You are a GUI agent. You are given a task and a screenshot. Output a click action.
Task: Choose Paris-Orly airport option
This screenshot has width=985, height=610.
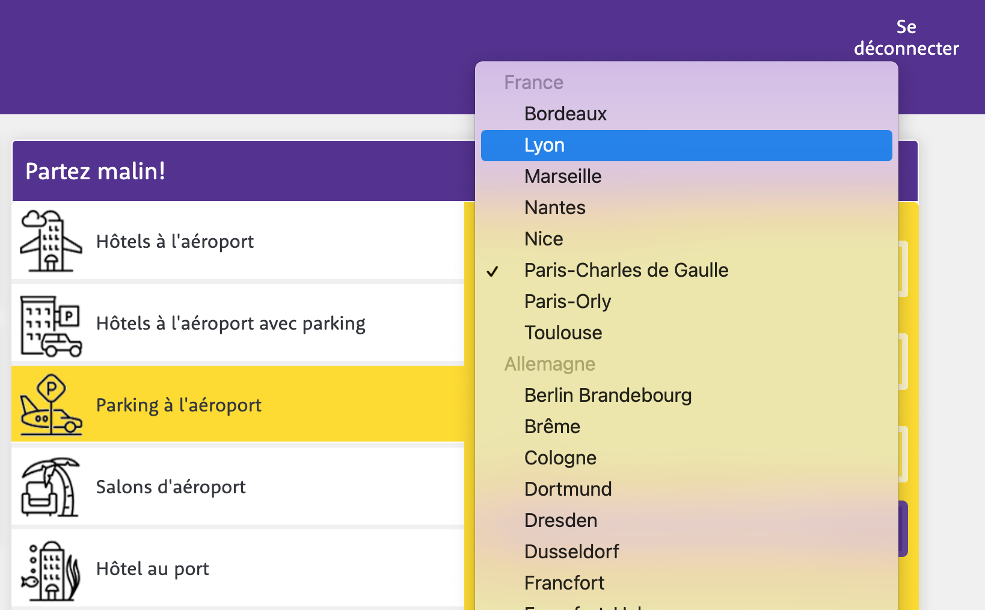pyautogui.click(x=568, y=302)
